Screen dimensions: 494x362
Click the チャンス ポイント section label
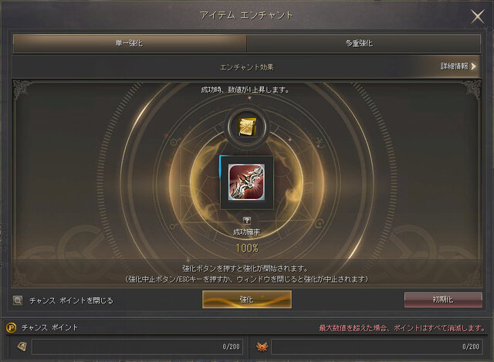(x=49, y=328)
